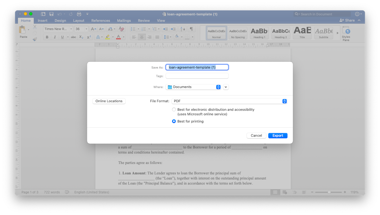Apply text highlight color
Viewport: 380px width, 215px height.
click(108, 37)
